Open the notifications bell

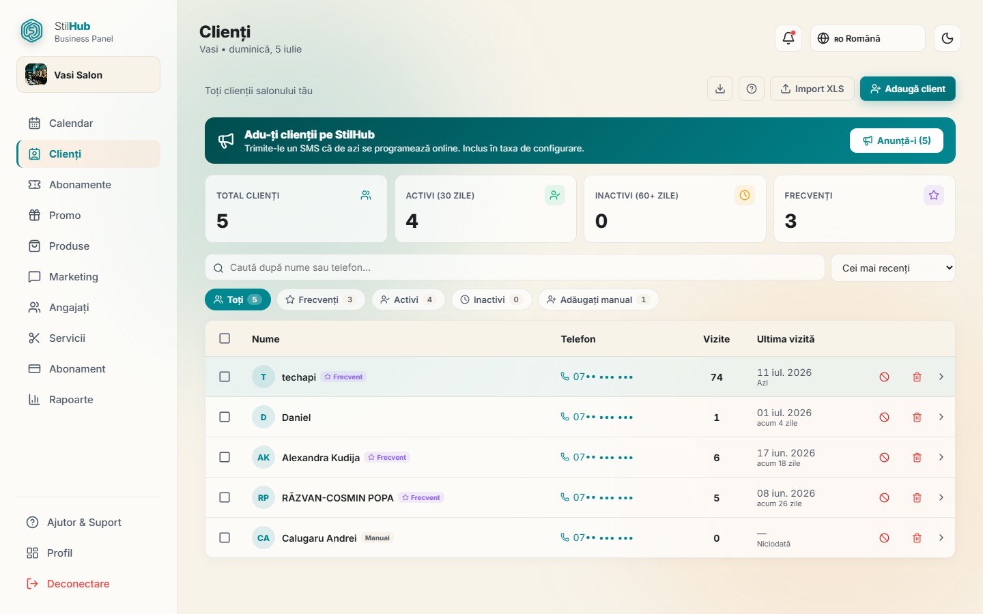pos(788,38)
